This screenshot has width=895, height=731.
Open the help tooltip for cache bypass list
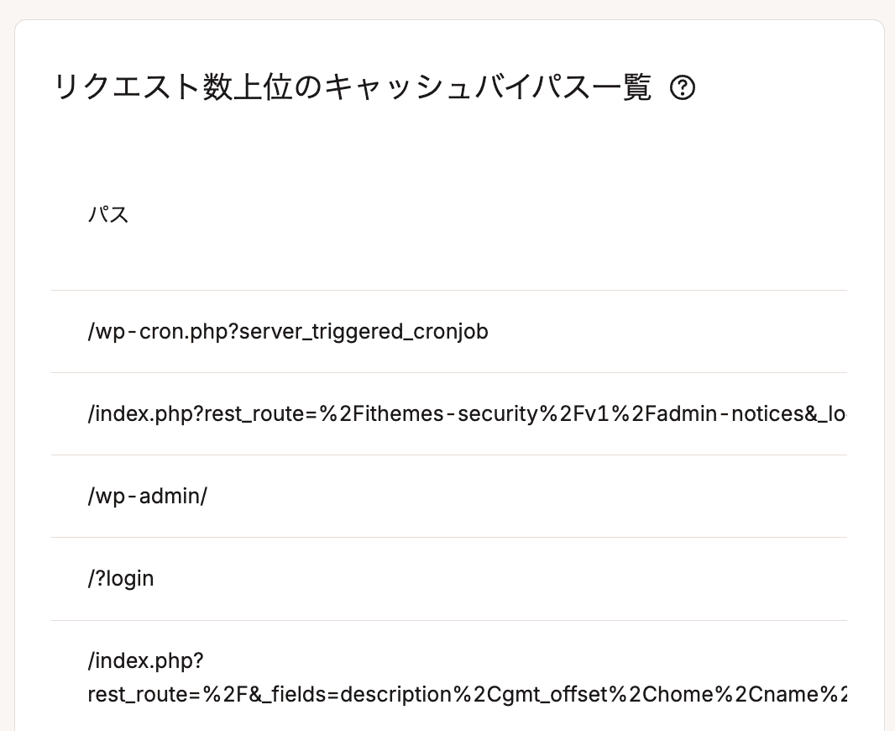pyautogui.click(x=684, y=87)
